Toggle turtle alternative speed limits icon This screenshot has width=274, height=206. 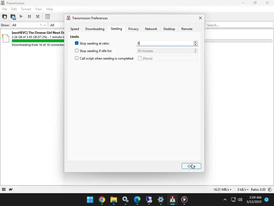click(x=11, y=189)
